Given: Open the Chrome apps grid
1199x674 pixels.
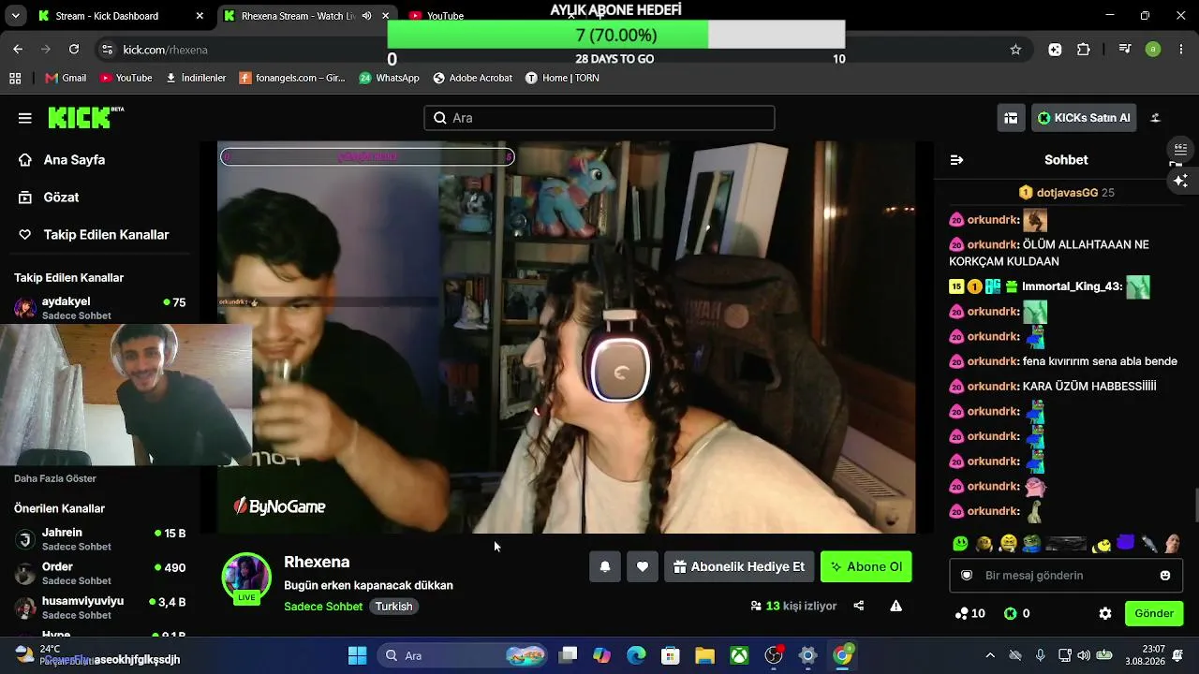Looking at the screenshot, I should click(15, 78).
